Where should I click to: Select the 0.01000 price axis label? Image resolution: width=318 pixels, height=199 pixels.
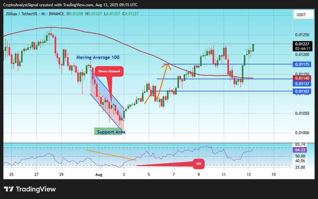point(302,133)
